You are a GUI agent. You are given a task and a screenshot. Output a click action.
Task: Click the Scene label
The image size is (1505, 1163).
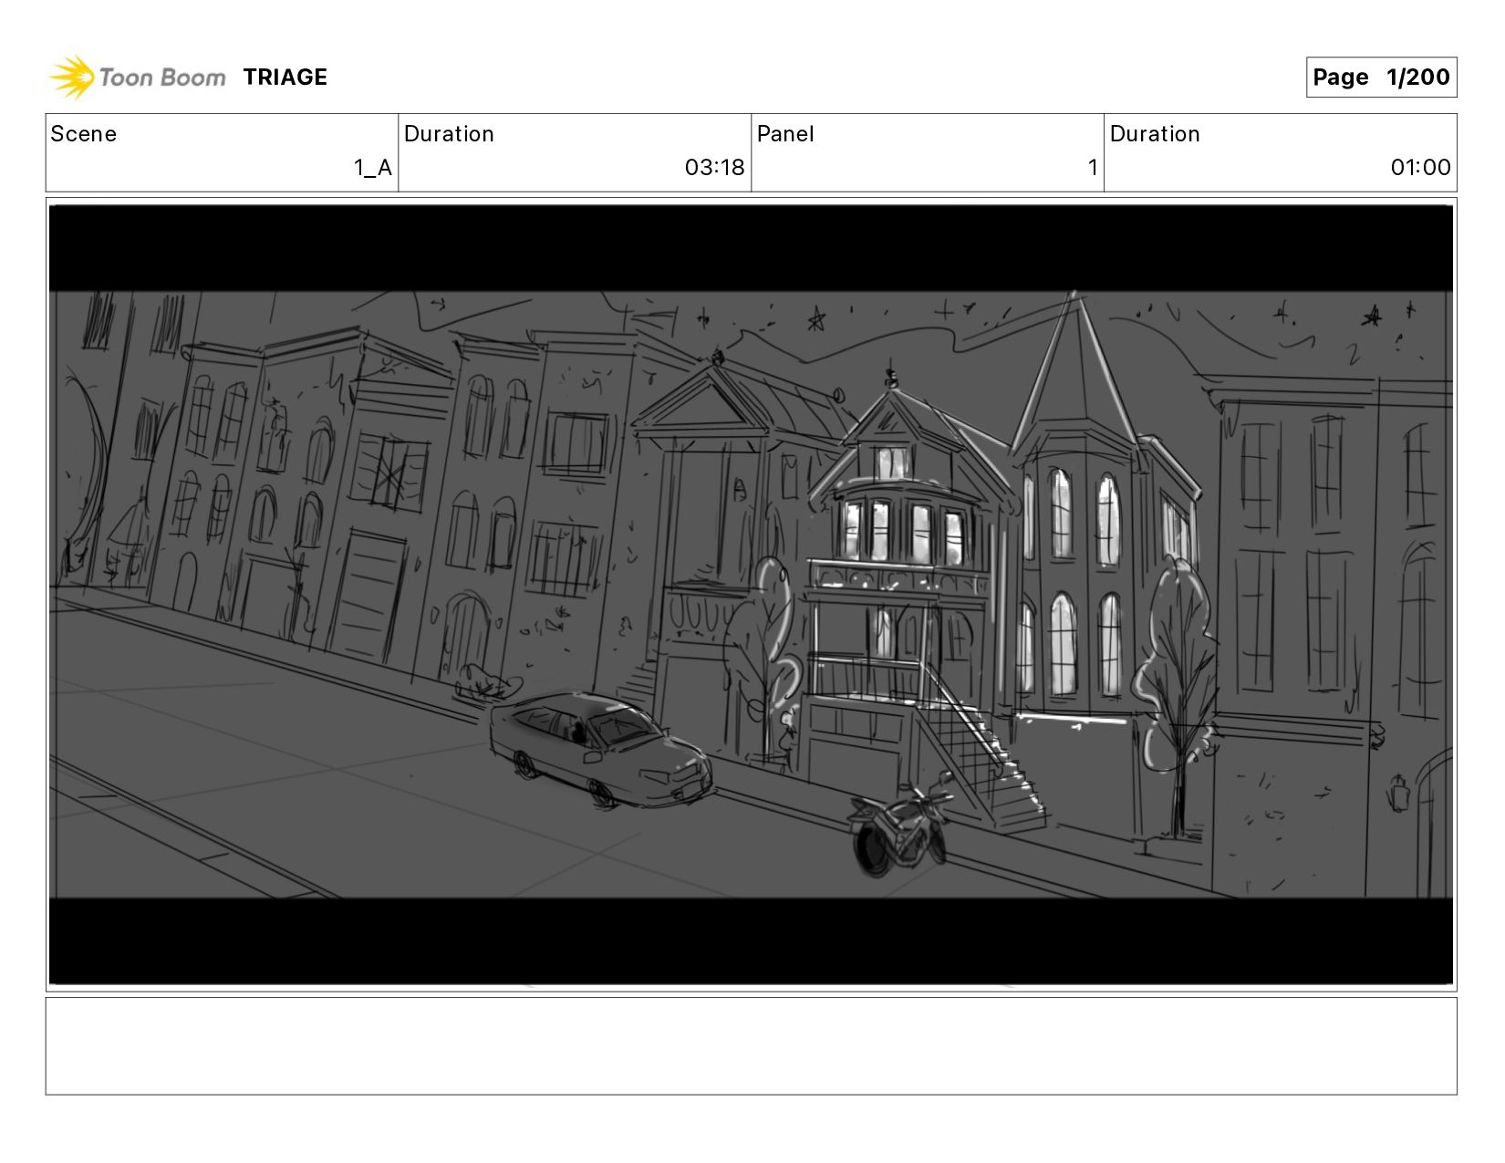[84, 134]
